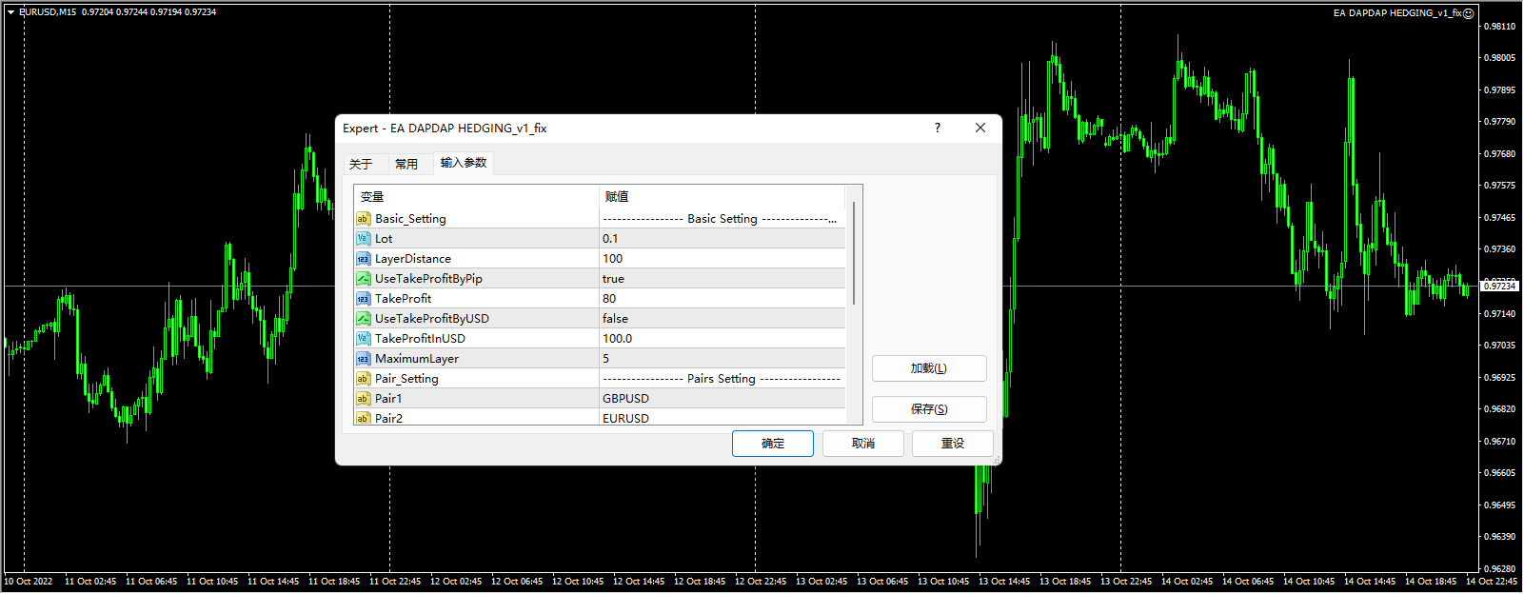Click the MaximumLayer integer type icon
Image resolution: width=1524 pixels, height=594 pixels.
363,359
